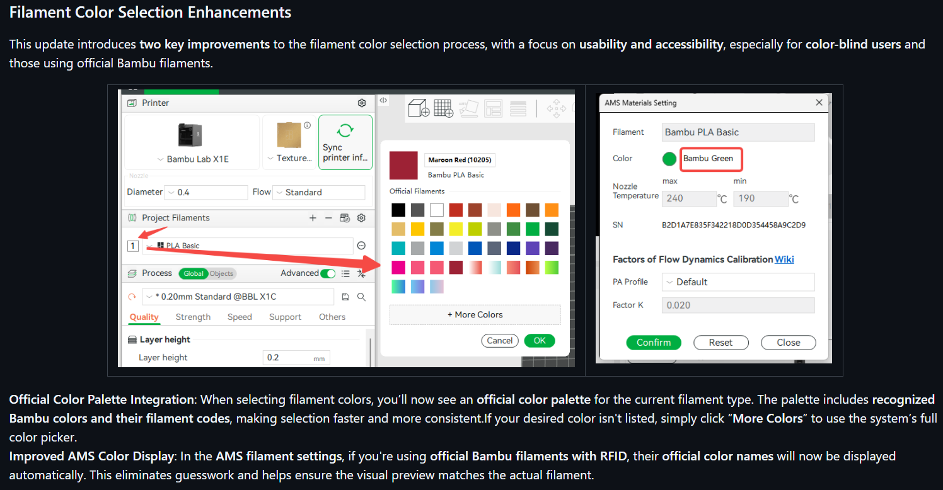The width and height of the screenshot is (943, 490).
Task: Click the max nozzle temperature 240 field
Action: point(689,198)
